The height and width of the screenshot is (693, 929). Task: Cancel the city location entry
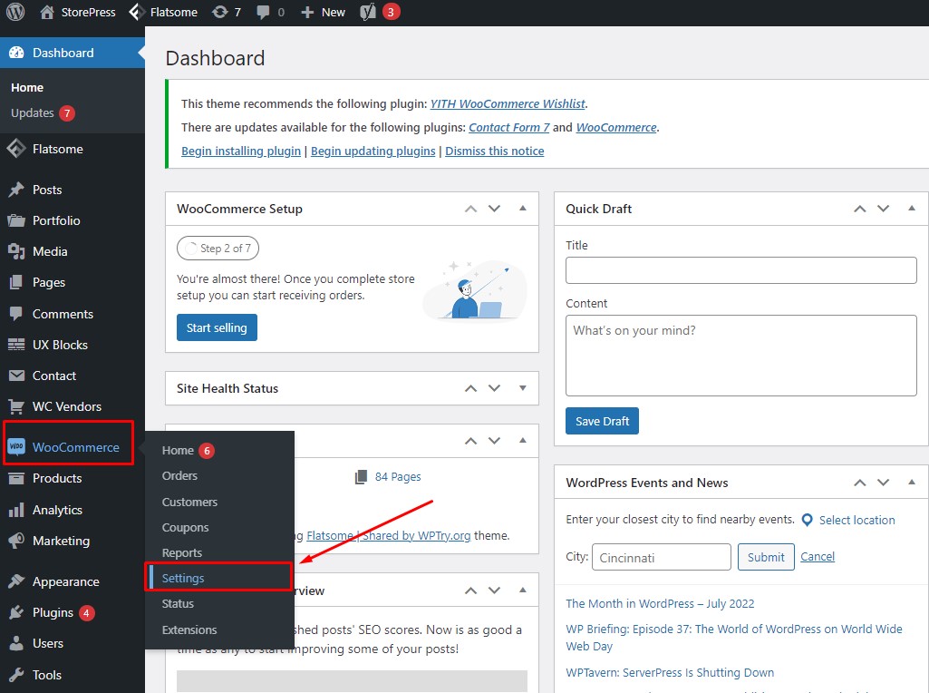point(818,557)
